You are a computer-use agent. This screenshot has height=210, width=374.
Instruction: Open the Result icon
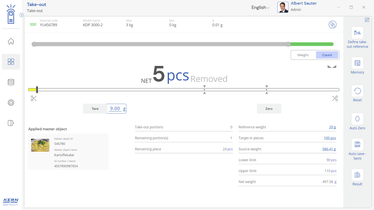click(x=357, y=175)
